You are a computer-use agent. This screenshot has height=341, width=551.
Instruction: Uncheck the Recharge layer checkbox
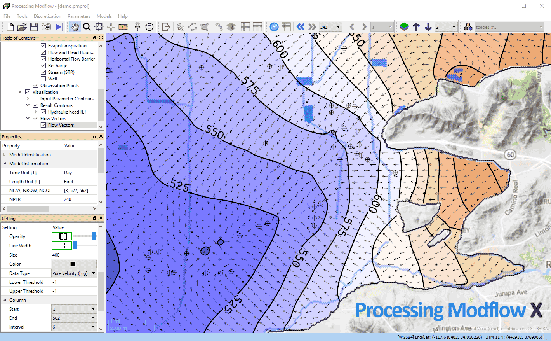coord(43,66)
